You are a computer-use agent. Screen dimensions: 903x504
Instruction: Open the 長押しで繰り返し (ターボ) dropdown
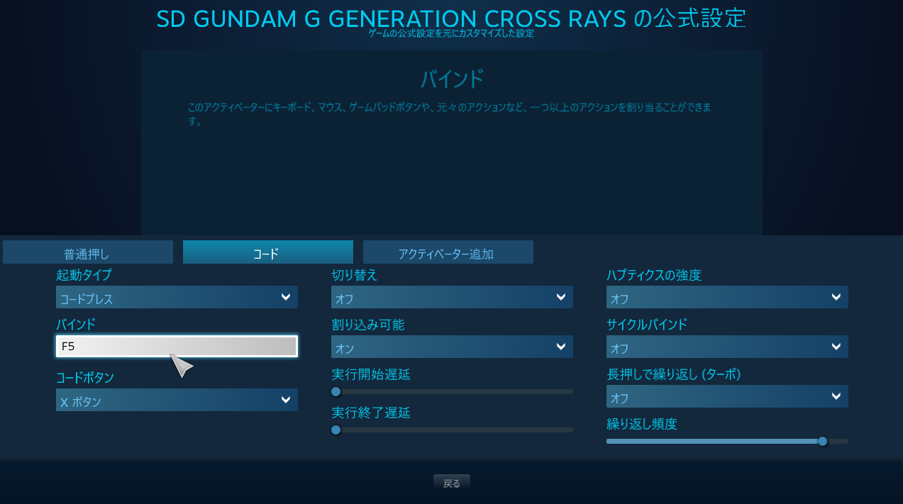pyautogui.click(x=727, y=396)
